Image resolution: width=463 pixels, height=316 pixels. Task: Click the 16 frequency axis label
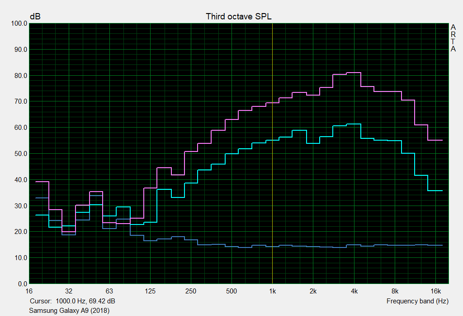tap(29, 291)
